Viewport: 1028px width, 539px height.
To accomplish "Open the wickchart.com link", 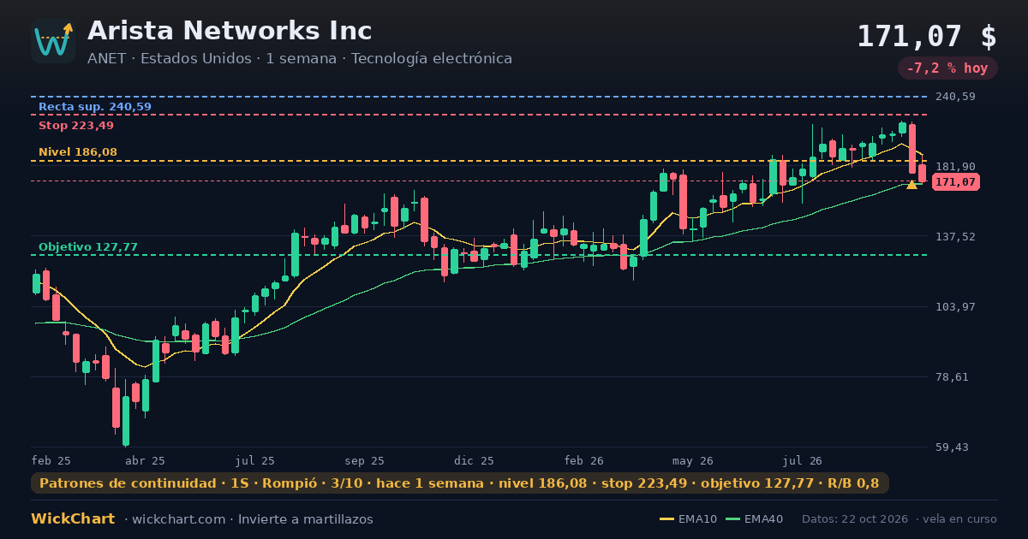I will pos(179,519).
